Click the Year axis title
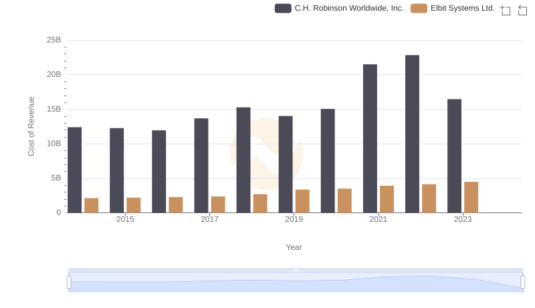Viewport: 535px width, 308px height. [294, 247]
